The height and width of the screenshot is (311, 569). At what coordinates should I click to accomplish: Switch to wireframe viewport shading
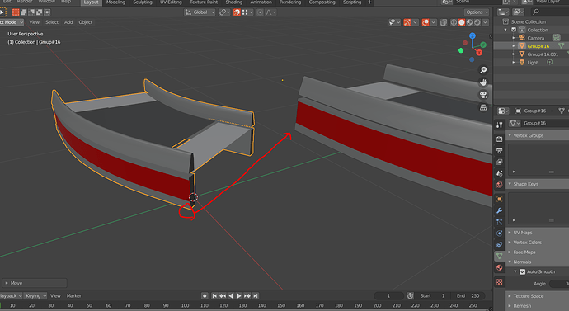454,22
